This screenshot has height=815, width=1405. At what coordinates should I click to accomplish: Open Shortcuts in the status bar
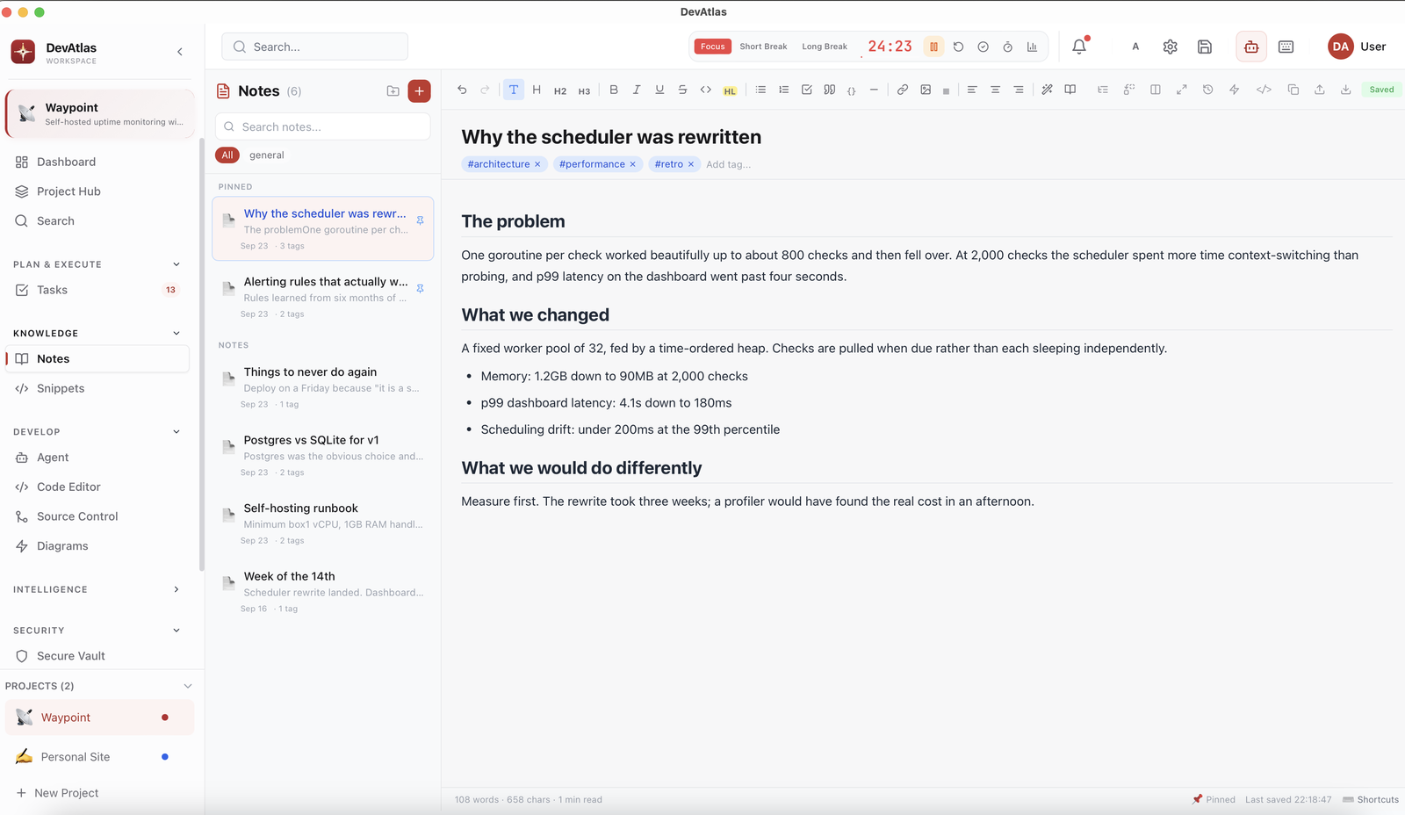pyautogui.click(x=1371, y=799)
